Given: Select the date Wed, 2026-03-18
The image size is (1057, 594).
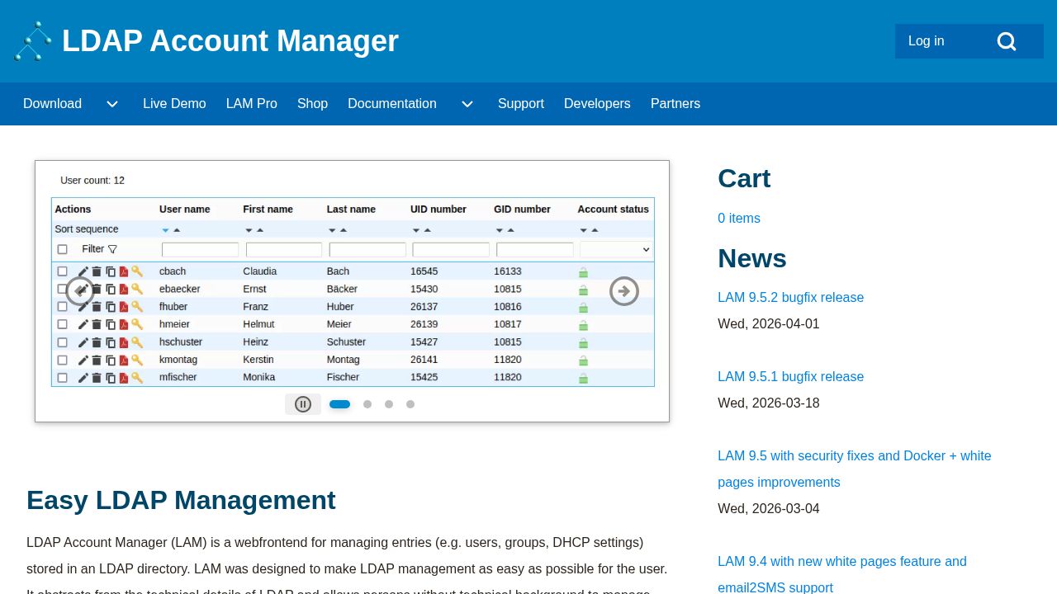Looking at the screenshot, I should [769, 403].
